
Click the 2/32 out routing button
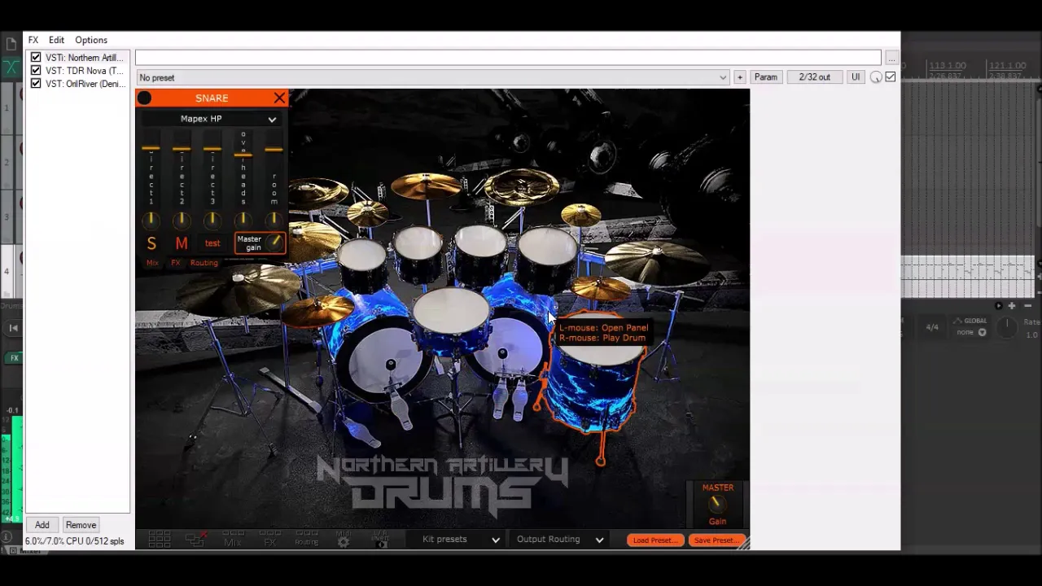[x=814, y=77]
